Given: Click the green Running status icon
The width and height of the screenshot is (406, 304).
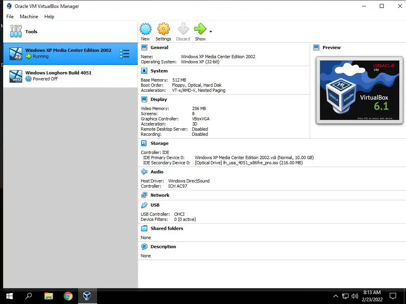Looking at the screenshot, I should [x=29, y=56].
